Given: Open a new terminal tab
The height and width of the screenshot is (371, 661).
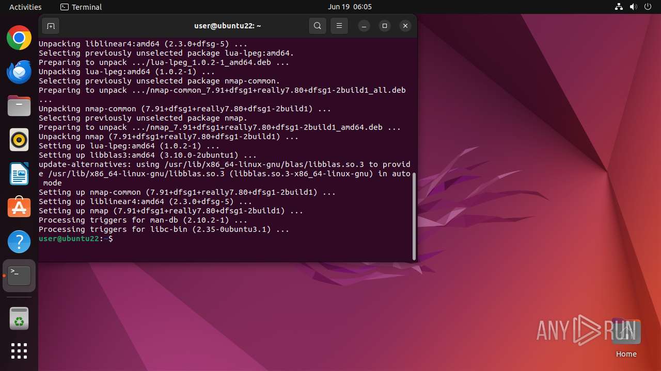Looking at the screenshot, I should point(51,26).
